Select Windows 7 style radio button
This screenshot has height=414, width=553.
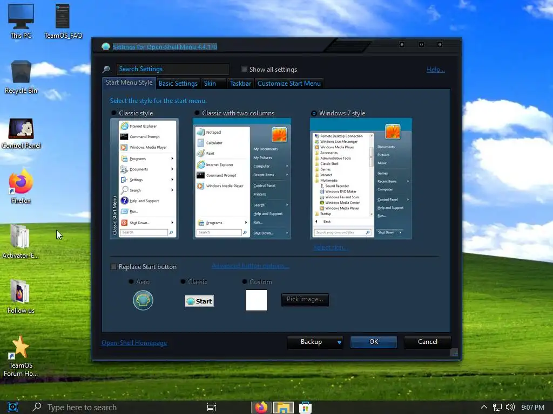[x=314, y=113]
